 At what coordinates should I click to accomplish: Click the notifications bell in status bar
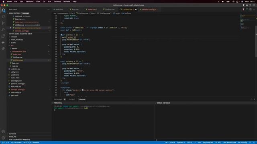254,142
